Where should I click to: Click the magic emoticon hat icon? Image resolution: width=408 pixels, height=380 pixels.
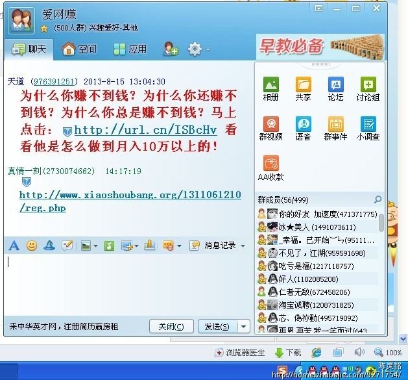click(x=49, y=246)
